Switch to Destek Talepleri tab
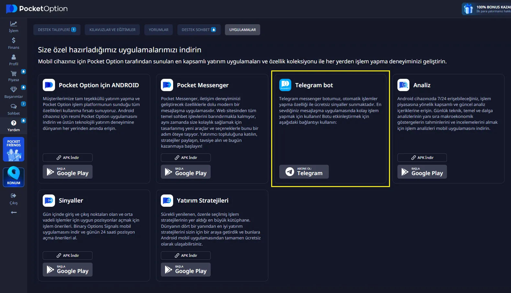The height and width of the screenshot is (293, 511). coord(57,30)
